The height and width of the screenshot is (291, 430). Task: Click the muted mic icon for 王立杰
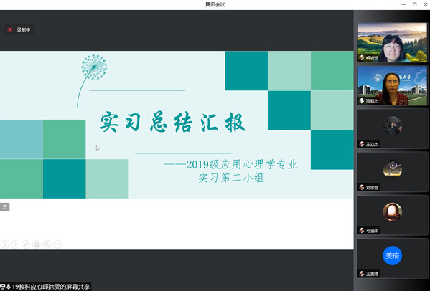pyautogui.click(x=362, y=144)
